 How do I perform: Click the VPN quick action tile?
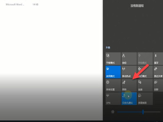(113, 99)
